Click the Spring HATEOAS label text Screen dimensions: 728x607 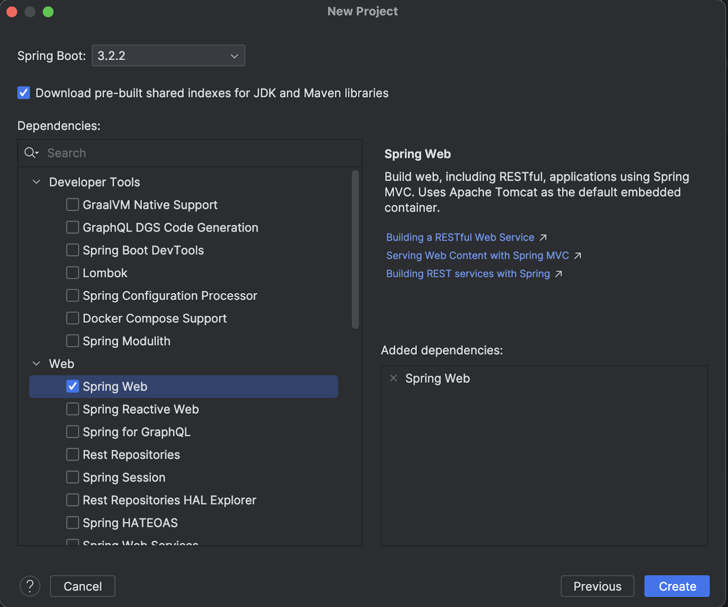click(x=130, y=523)
